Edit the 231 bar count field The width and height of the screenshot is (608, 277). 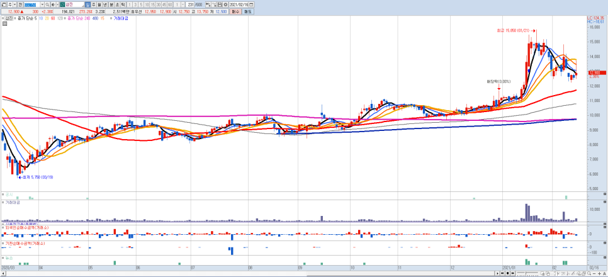[x=190, y=4]
